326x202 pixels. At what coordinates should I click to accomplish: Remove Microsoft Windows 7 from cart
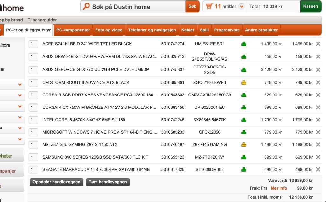point(318,132)
